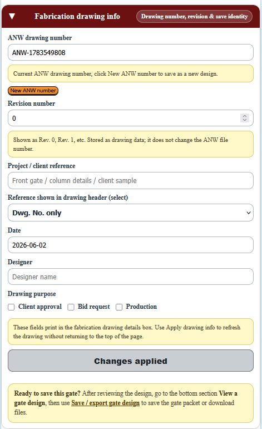The width and height of the screenshot is (262, 429).
Task: Click the Production label text
Action: 141,307
